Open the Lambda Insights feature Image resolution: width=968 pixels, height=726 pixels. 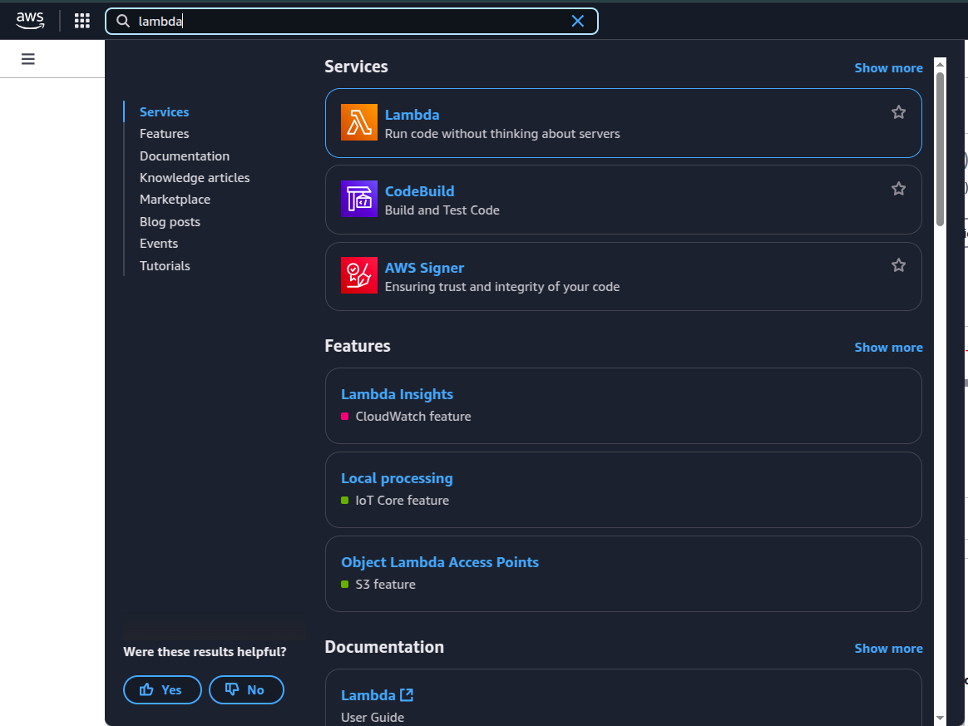[x=397, y=393]
